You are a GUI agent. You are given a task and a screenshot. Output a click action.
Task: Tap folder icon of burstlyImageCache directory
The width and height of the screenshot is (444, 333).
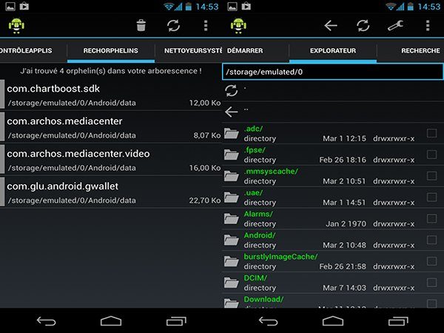coord(232,261)
